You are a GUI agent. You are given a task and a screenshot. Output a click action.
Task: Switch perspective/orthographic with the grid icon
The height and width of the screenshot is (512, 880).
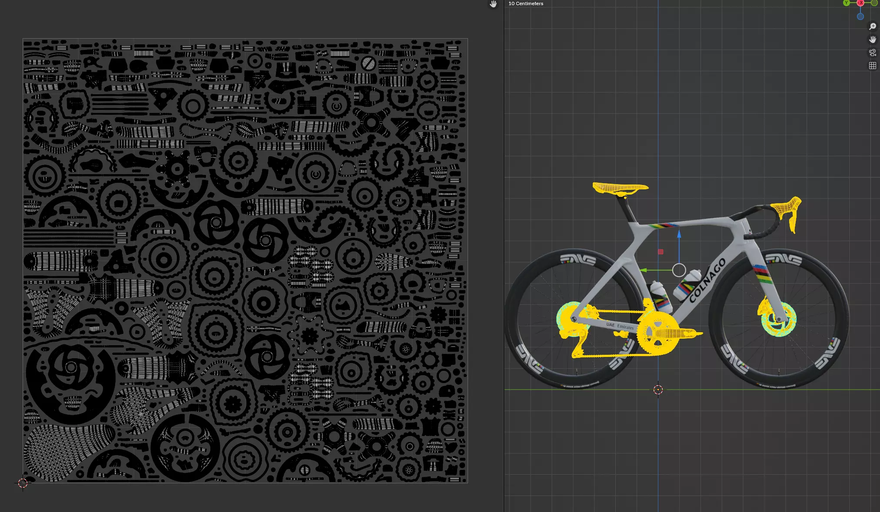pos(872,66)
